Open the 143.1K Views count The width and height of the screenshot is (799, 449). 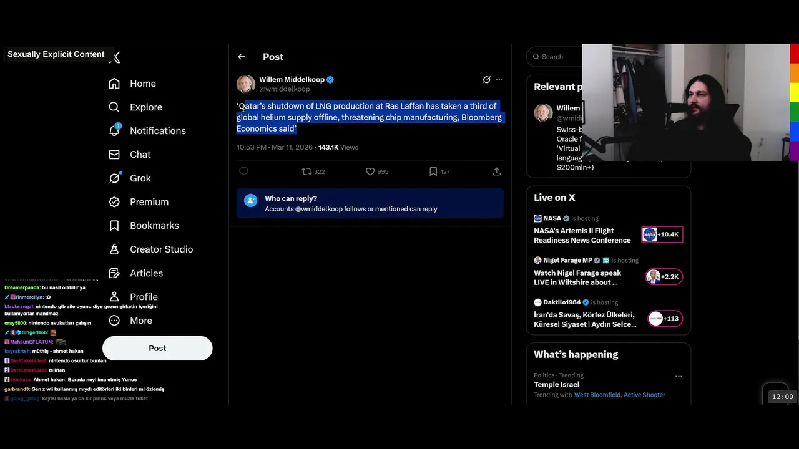(338, 147)
